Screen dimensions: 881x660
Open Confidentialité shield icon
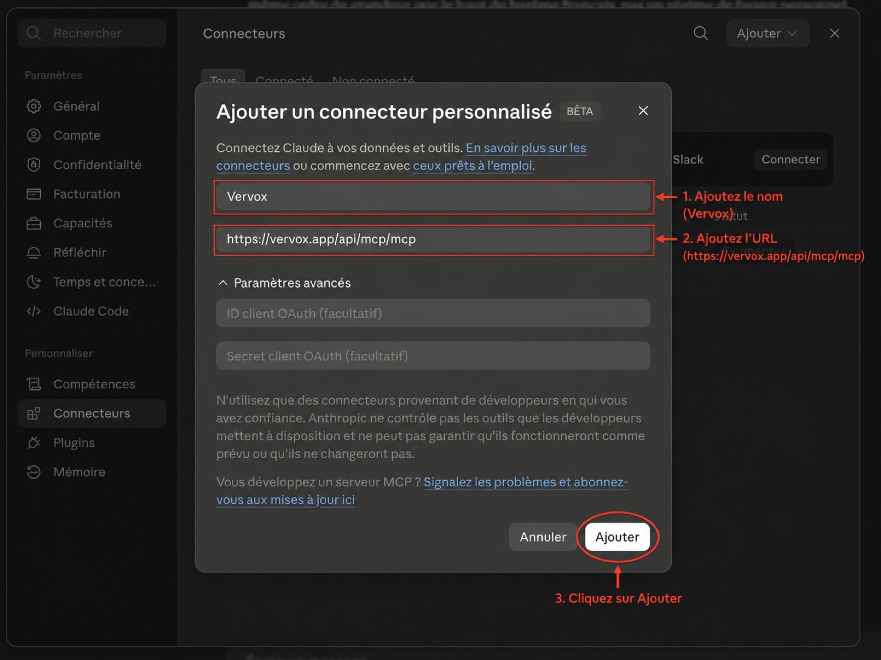(x=34, y=164)
